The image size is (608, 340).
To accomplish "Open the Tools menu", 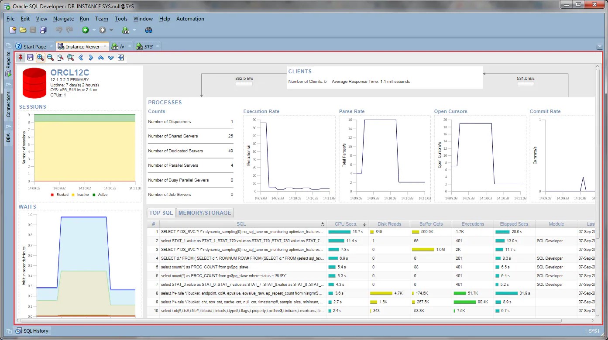I will click(121, 19).
